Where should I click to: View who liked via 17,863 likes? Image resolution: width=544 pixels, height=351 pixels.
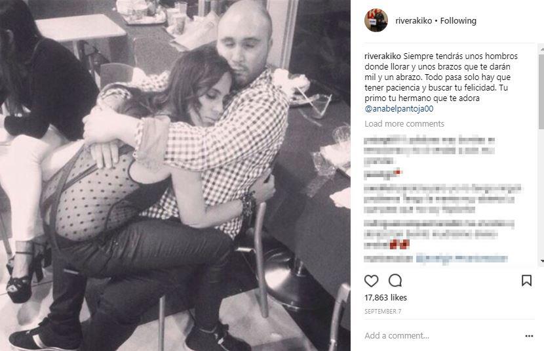click(385, 298)
